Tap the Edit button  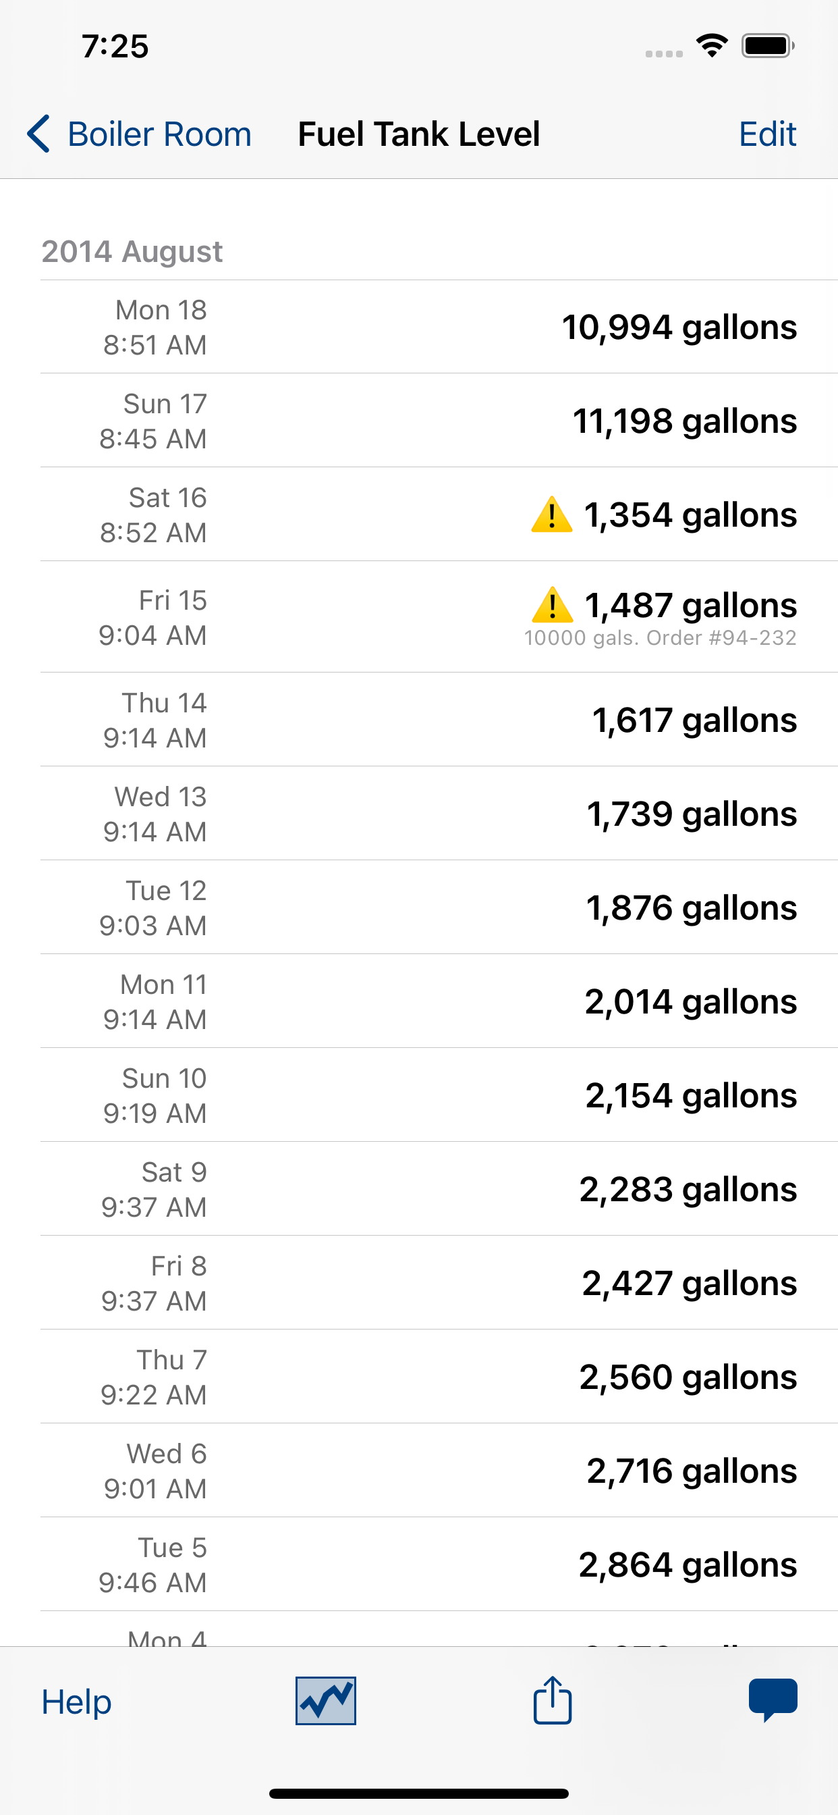pos(768,134)
